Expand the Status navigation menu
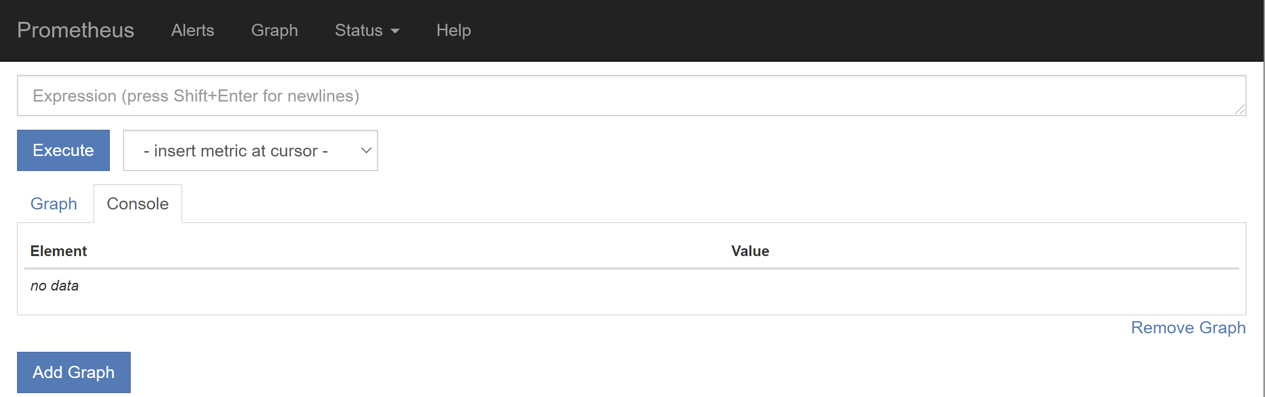This screenshot has width=1265, height=397. point(359,31)
